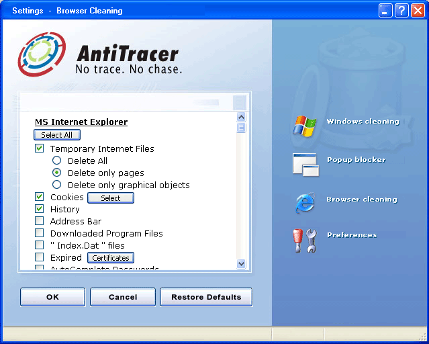Select the Popup blocker label
The height and width of the screenshot is (344, 429).
[356, 160]
